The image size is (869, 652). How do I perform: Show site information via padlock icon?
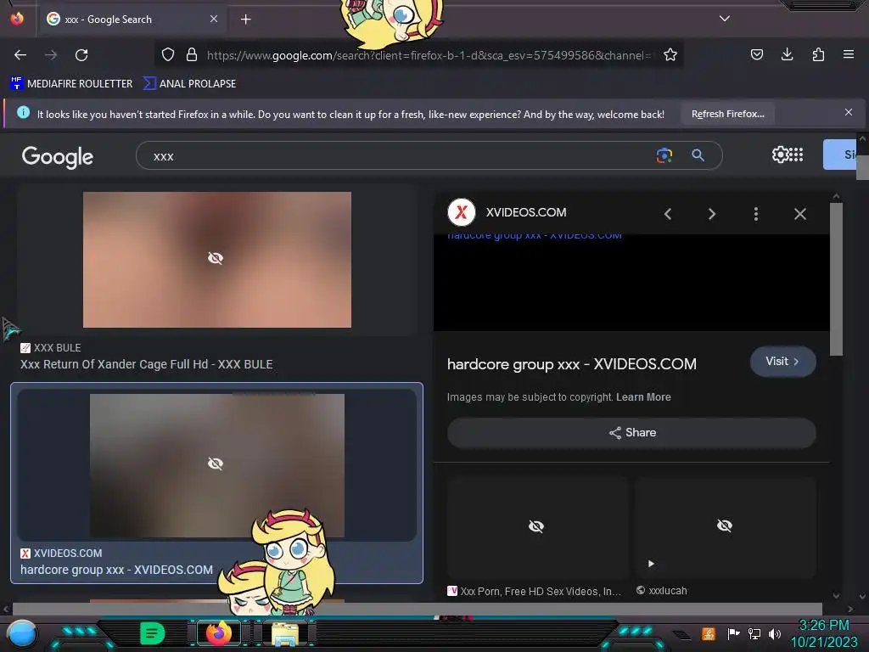pos(192,54)
